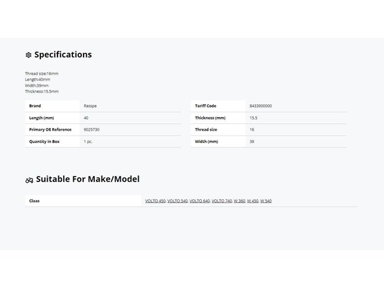The width and height of the screenshot is (384, 288).
Task: Click the Width (mm) row label
Action: [206, 142]
